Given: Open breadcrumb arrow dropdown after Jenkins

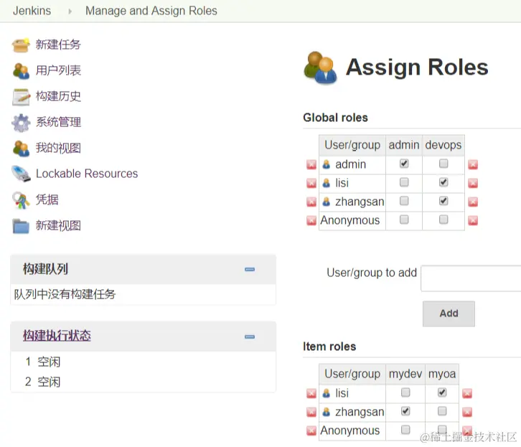Looking at the screenshot, I should pyautogui.click(x=70, y=11).
